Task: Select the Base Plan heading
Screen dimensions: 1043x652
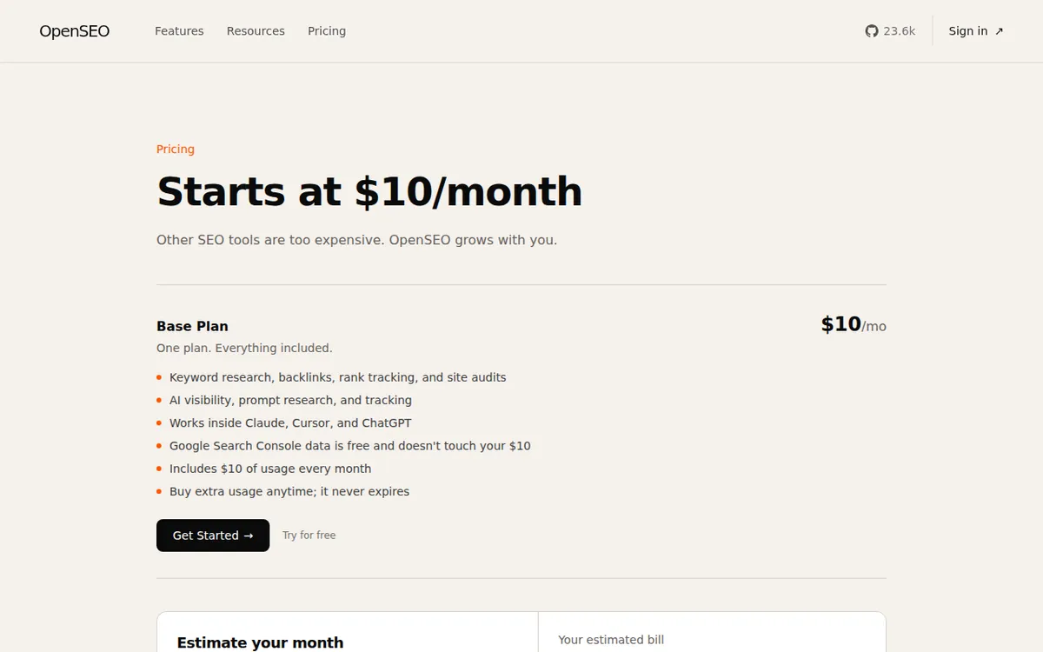Action: 192,326
